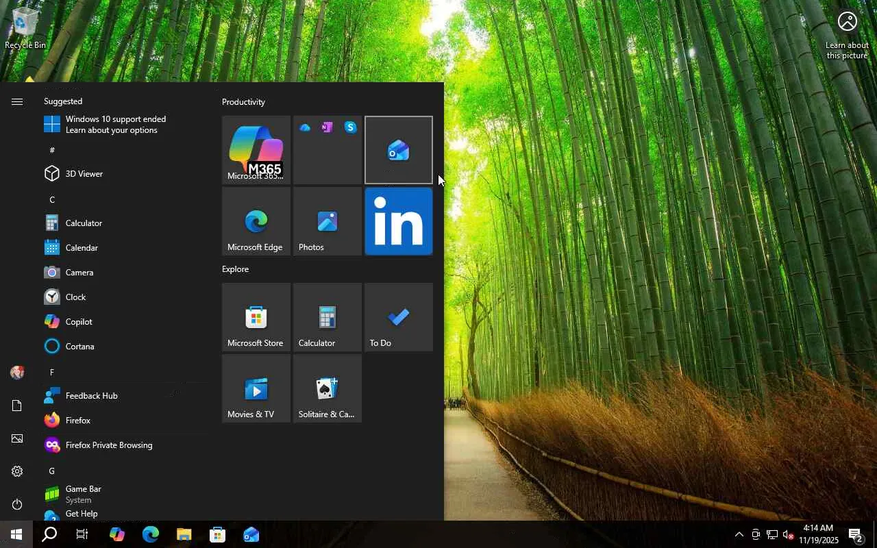The image size is (877, 548).
Task: Open Microsoft Store from the taskbar
Action: (218, 534)
